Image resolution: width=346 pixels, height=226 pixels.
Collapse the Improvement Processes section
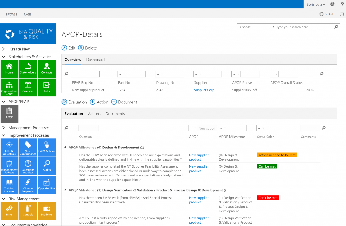(4, 135)
